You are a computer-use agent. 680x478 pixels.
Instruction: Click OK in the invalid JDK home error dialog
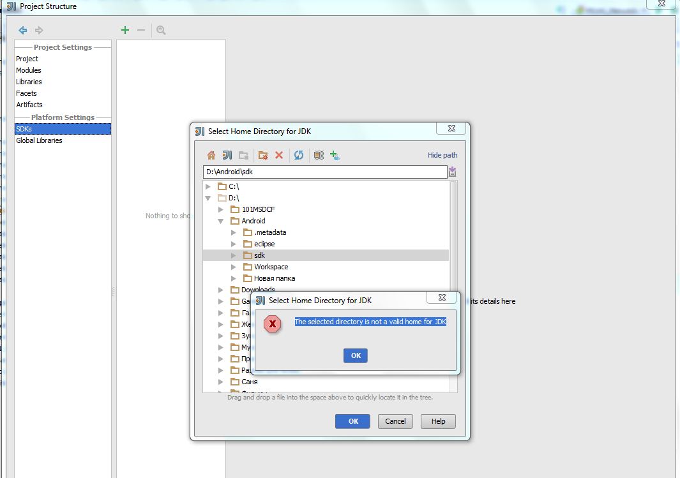pos(356,355)
